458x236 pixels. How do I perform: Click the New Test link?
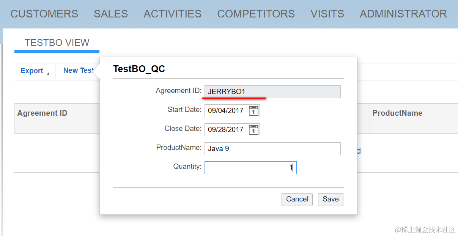(78, 71)
